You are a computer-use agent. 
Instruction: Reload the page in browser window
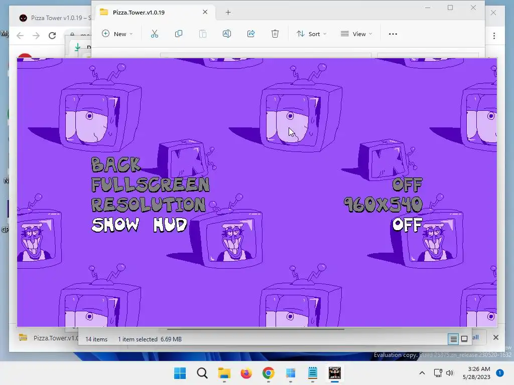click(52, 36)
